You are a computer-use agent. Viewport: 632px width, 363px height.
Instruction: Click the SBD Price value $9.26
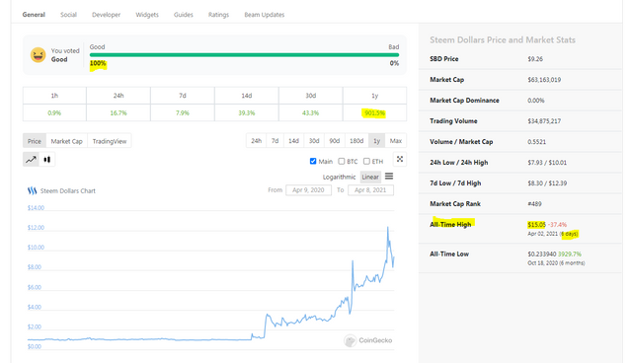click(x=535, y=59)
